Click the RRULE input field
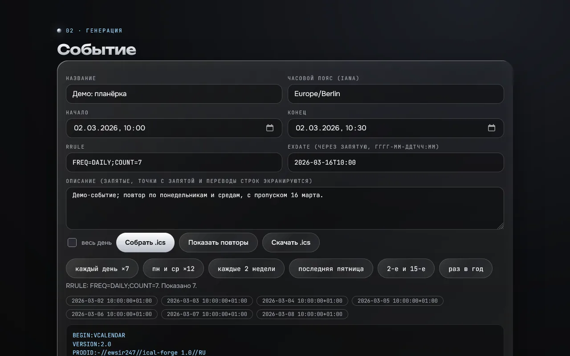Screen dimensions: 570x356 174,162
